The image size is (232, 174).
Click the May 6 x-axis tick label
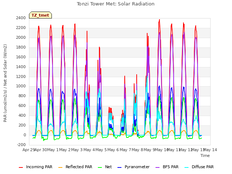pos(113,150)
